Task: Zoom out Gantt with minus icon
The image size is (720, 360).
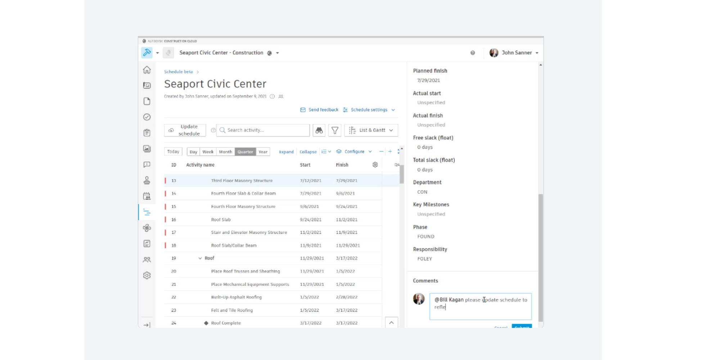Action: click(x=381, y=152)
